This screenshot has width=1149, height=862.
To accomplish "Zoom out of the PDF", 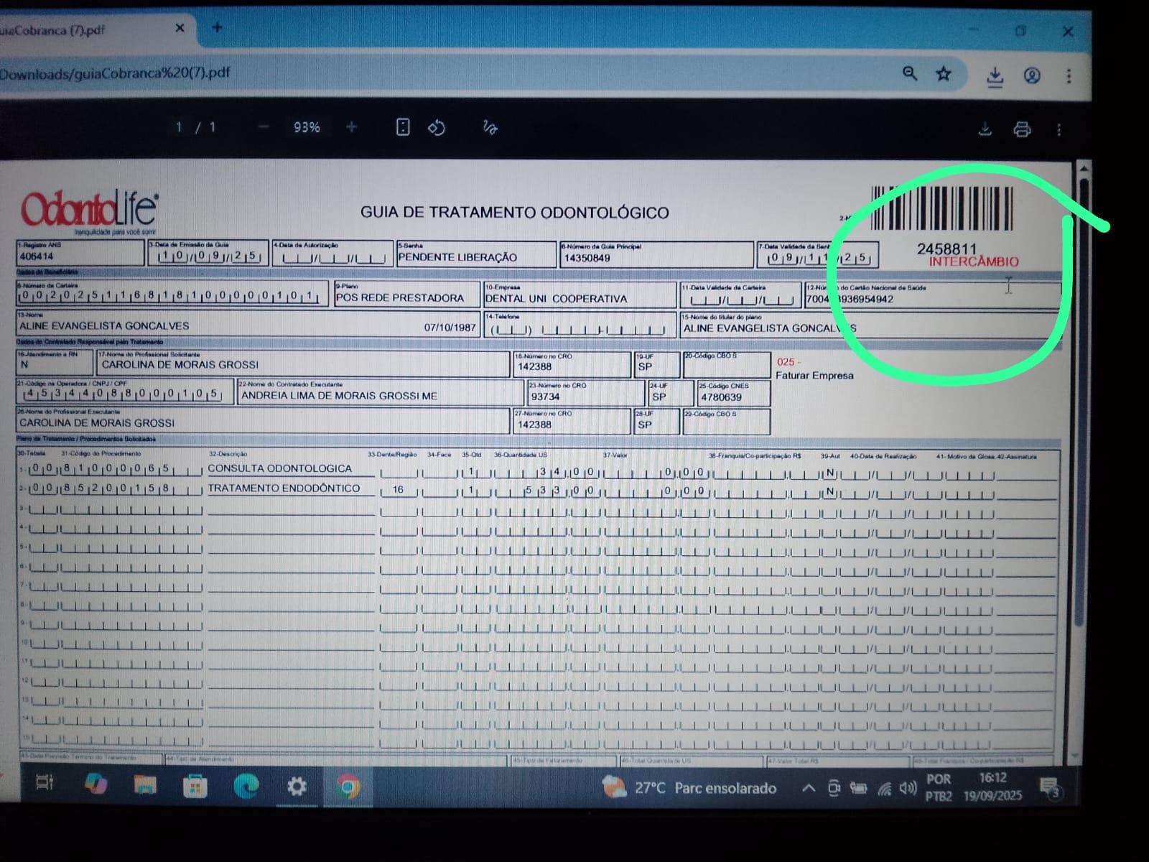I will click(264, 127).
